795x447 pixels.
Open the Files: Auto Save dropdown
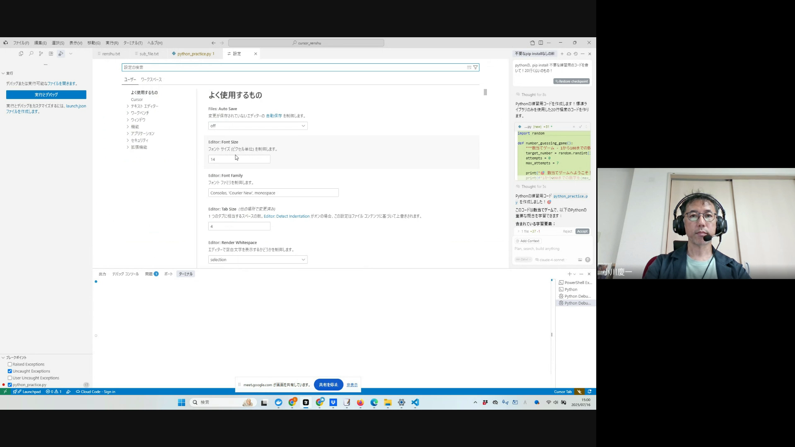pos(258,126)
